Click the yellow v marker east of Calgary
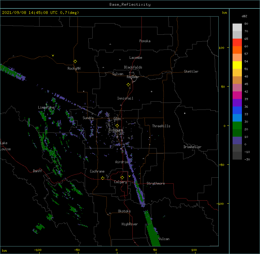 coord(129,176)
